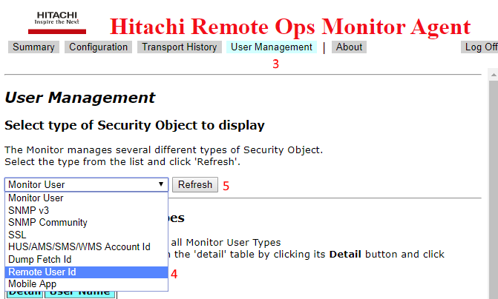
Task: Click the vertical page scrollbar track
Action: click(494, 190)
